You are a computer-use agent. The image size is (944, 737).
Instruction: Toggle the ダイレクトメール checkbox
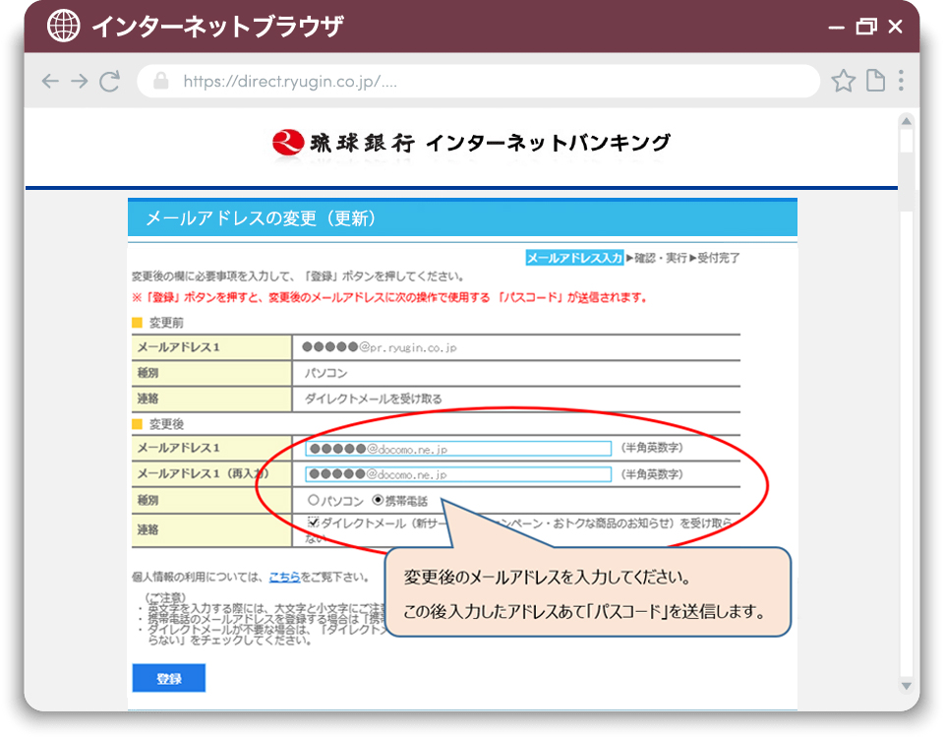(314, 522)
